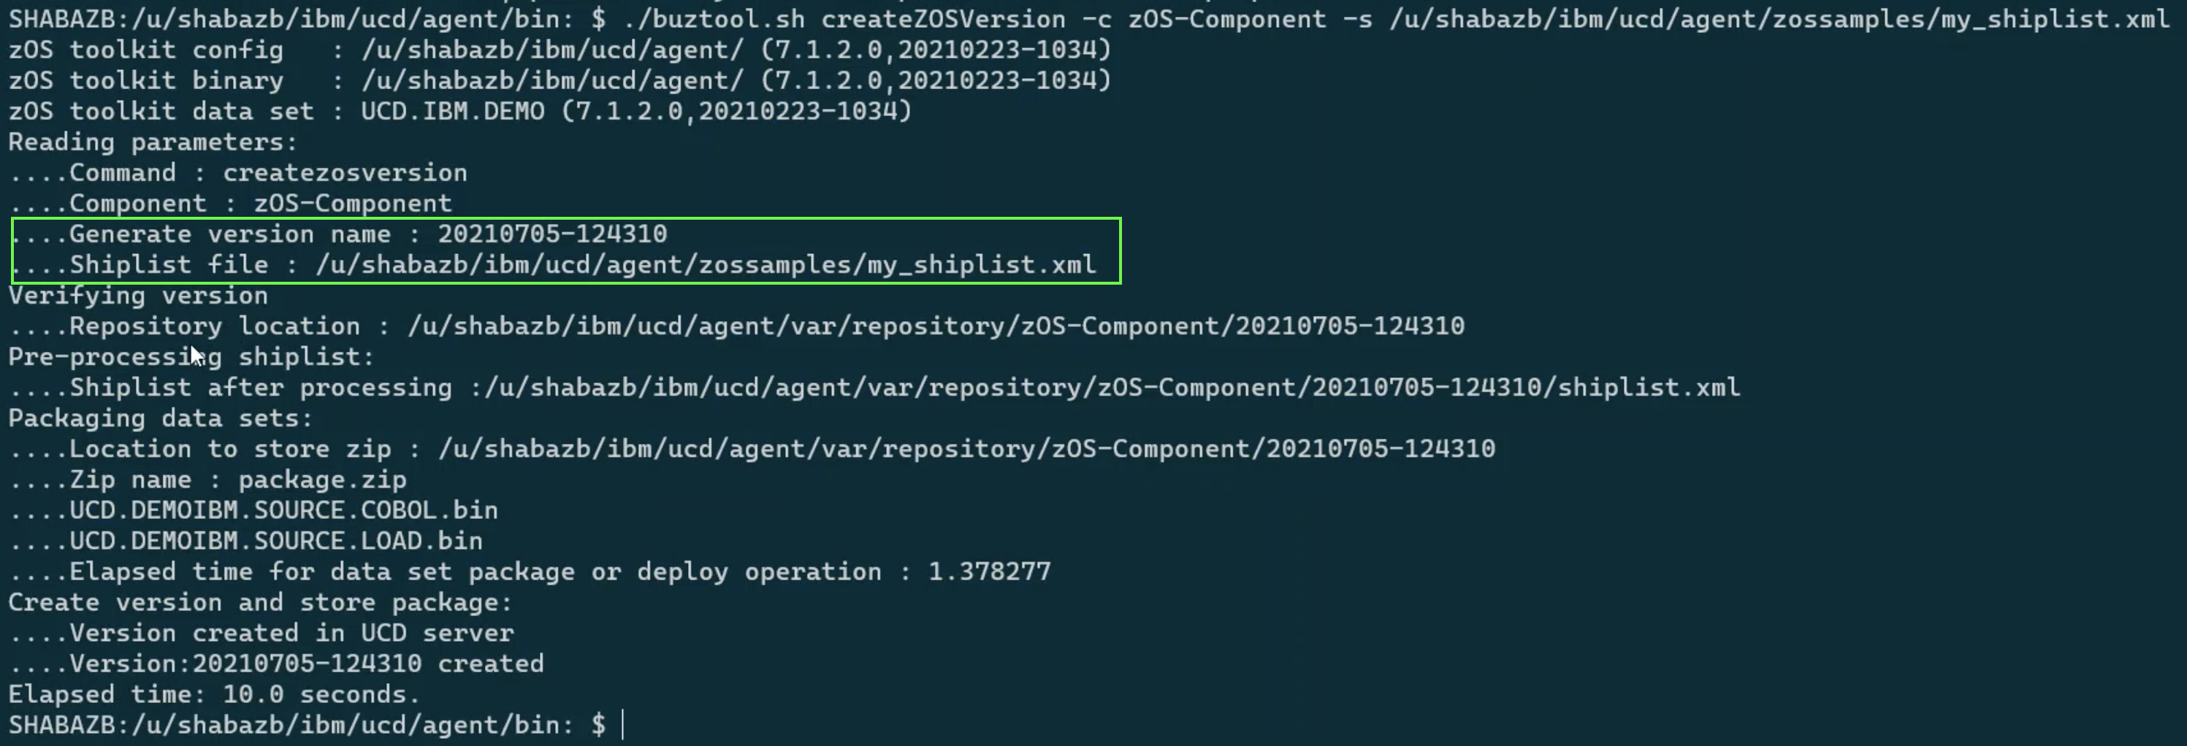2187x746 pixels.
Task: Select the "Elapsed time: 10.0 seconds." line
Action: coord(214,694)
